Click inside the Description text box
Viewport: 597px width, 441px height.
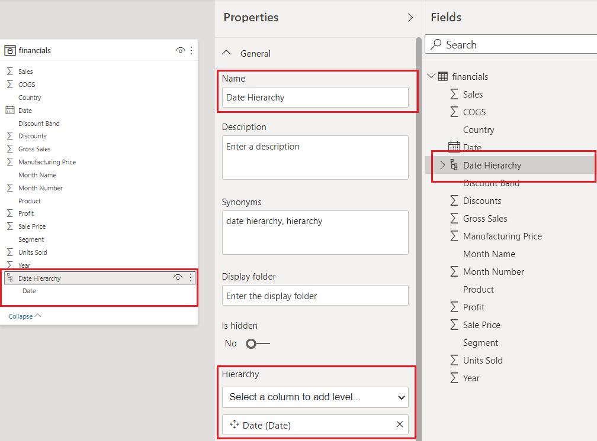pos(314,157)
